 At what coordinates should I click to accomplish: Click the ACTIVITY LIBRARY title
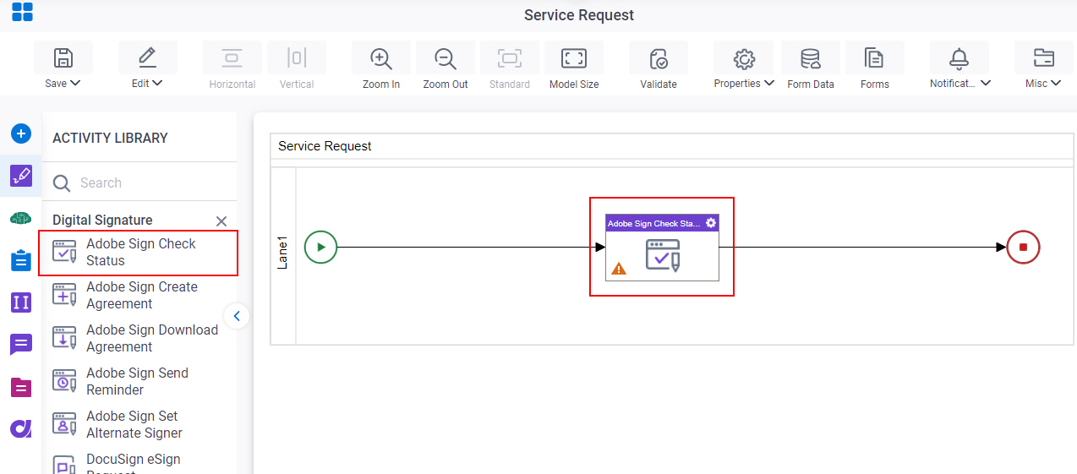110,138
